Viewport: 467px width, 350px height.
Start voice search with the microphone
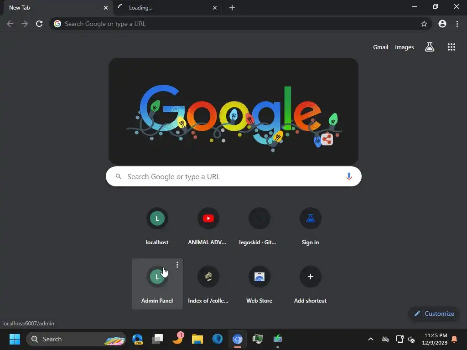click(349, 176)
